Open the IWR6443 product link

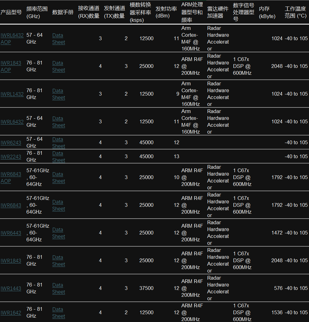(11, 233)
